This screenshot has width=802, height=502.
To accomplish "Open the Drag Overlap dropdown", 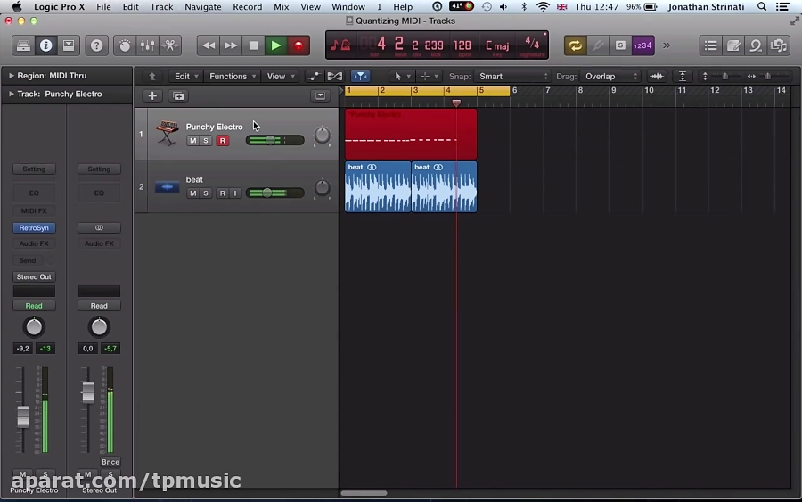I will [610, 77].
